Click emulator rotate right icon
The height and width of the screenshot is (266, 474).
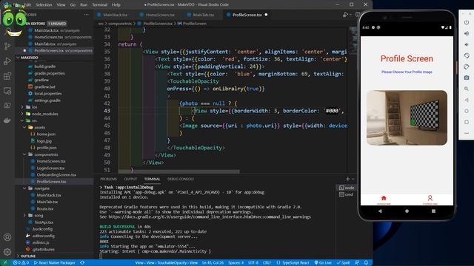coord(467,66)
